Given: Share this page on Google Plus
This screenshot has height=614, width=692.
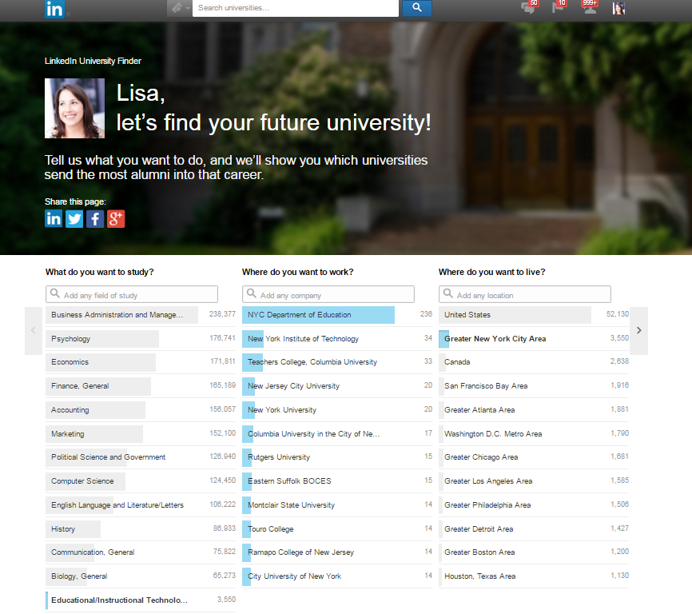Looking at the screenshot, I should coord(116,219).
